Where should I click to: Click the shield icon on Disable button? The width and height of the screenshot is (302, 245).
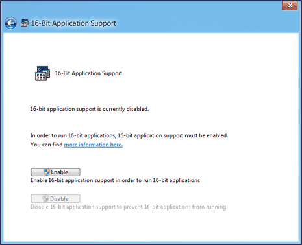point(45,198)
